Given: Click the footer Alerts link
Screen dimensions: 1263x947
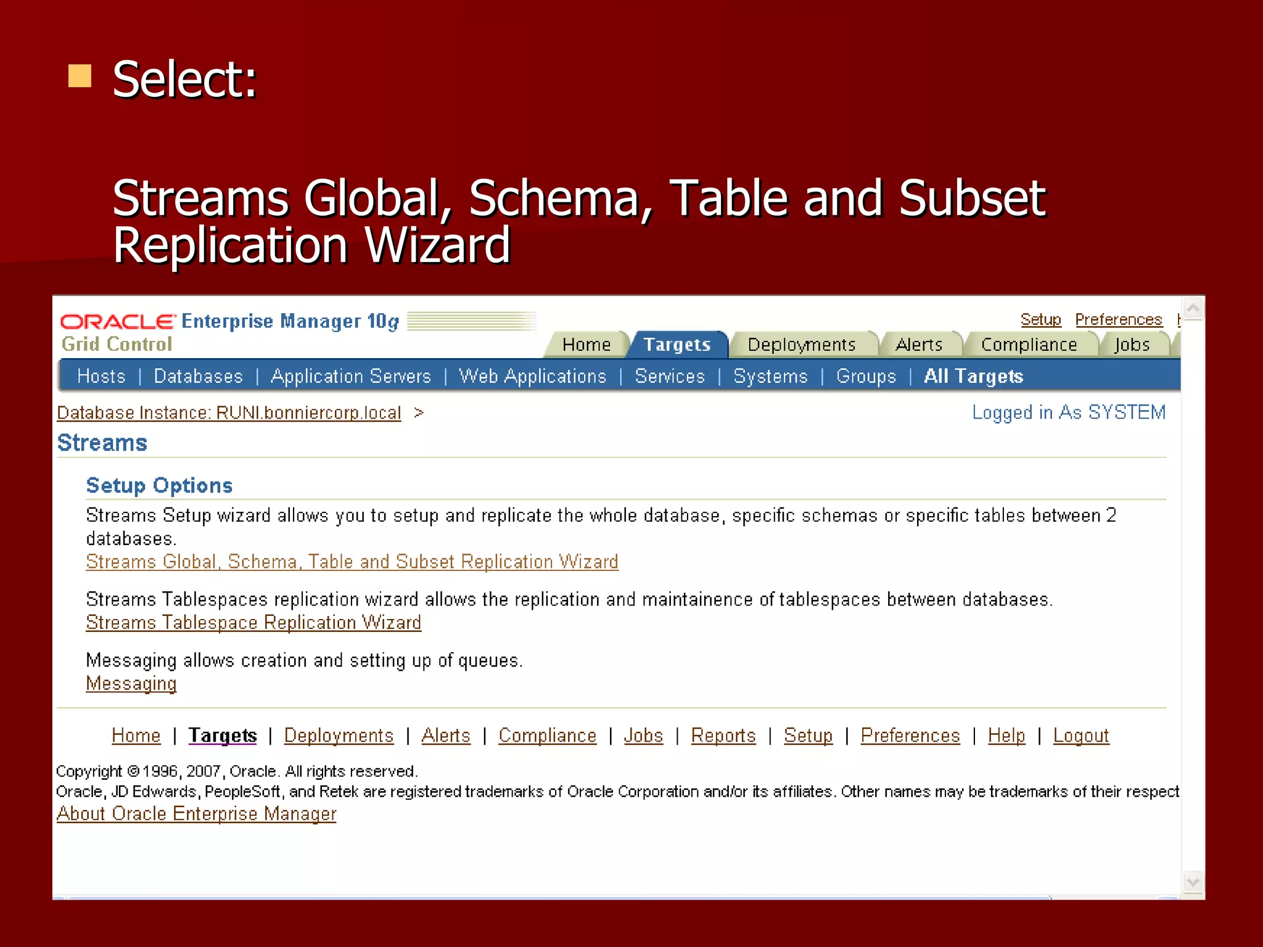Looking at the screenshot, I should [446, 736].
